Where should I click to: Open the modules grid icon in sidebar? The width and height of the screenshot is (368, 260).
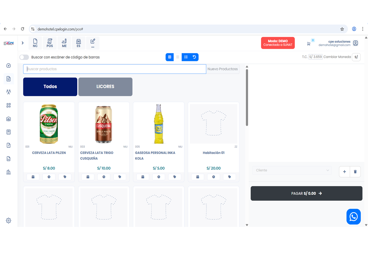8,105
